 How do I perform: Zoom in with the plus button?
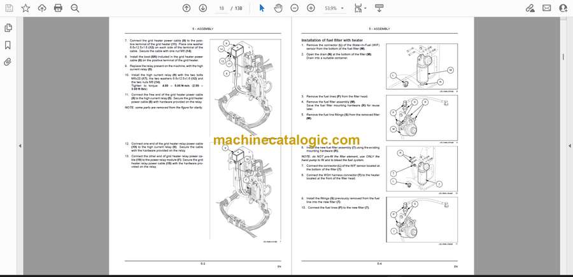tap(311, 8)
